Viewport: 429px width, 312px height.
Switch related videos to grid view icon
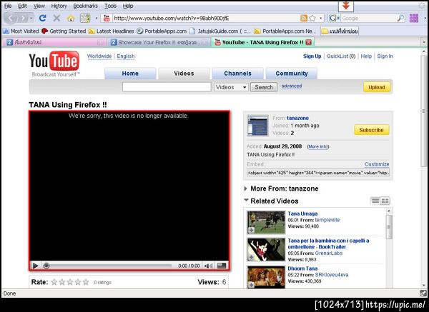(385, 201)
